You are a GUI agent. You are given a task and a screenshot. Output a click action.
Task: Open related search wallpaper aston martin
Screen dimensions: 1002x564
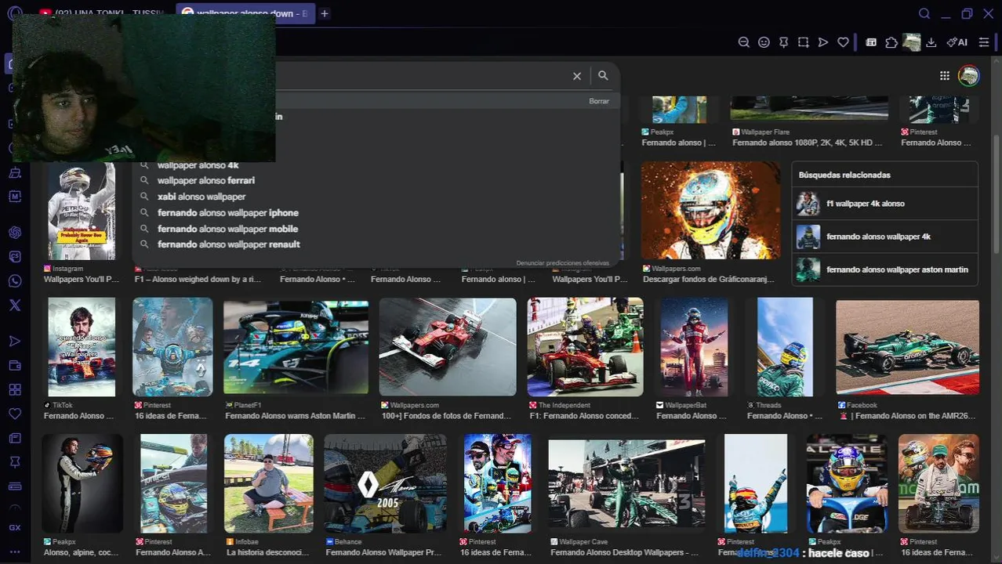coord(885,269)
